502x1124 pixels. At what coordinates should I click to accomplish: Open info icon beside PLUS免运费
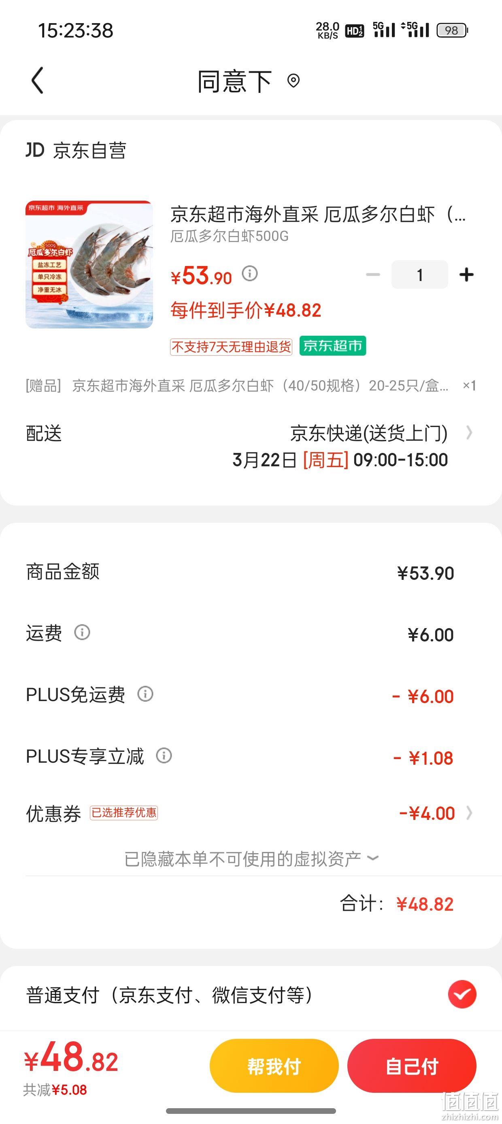click(x=145, y=694)
